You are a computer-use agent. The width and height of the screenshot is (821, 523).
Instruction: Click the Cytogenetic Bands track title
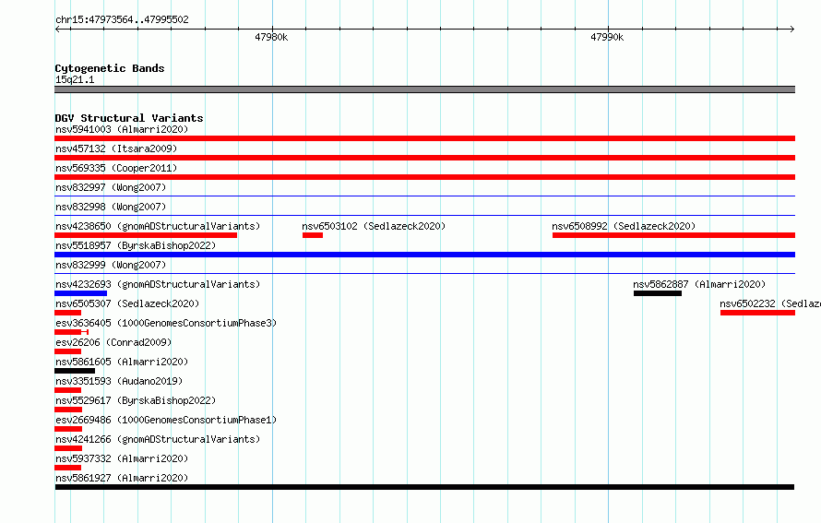[x=110, y=68]
